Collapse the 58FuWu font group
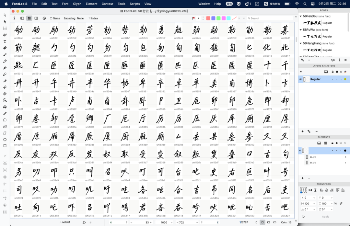This screenshot has height=226, width=350. point(301,30)
